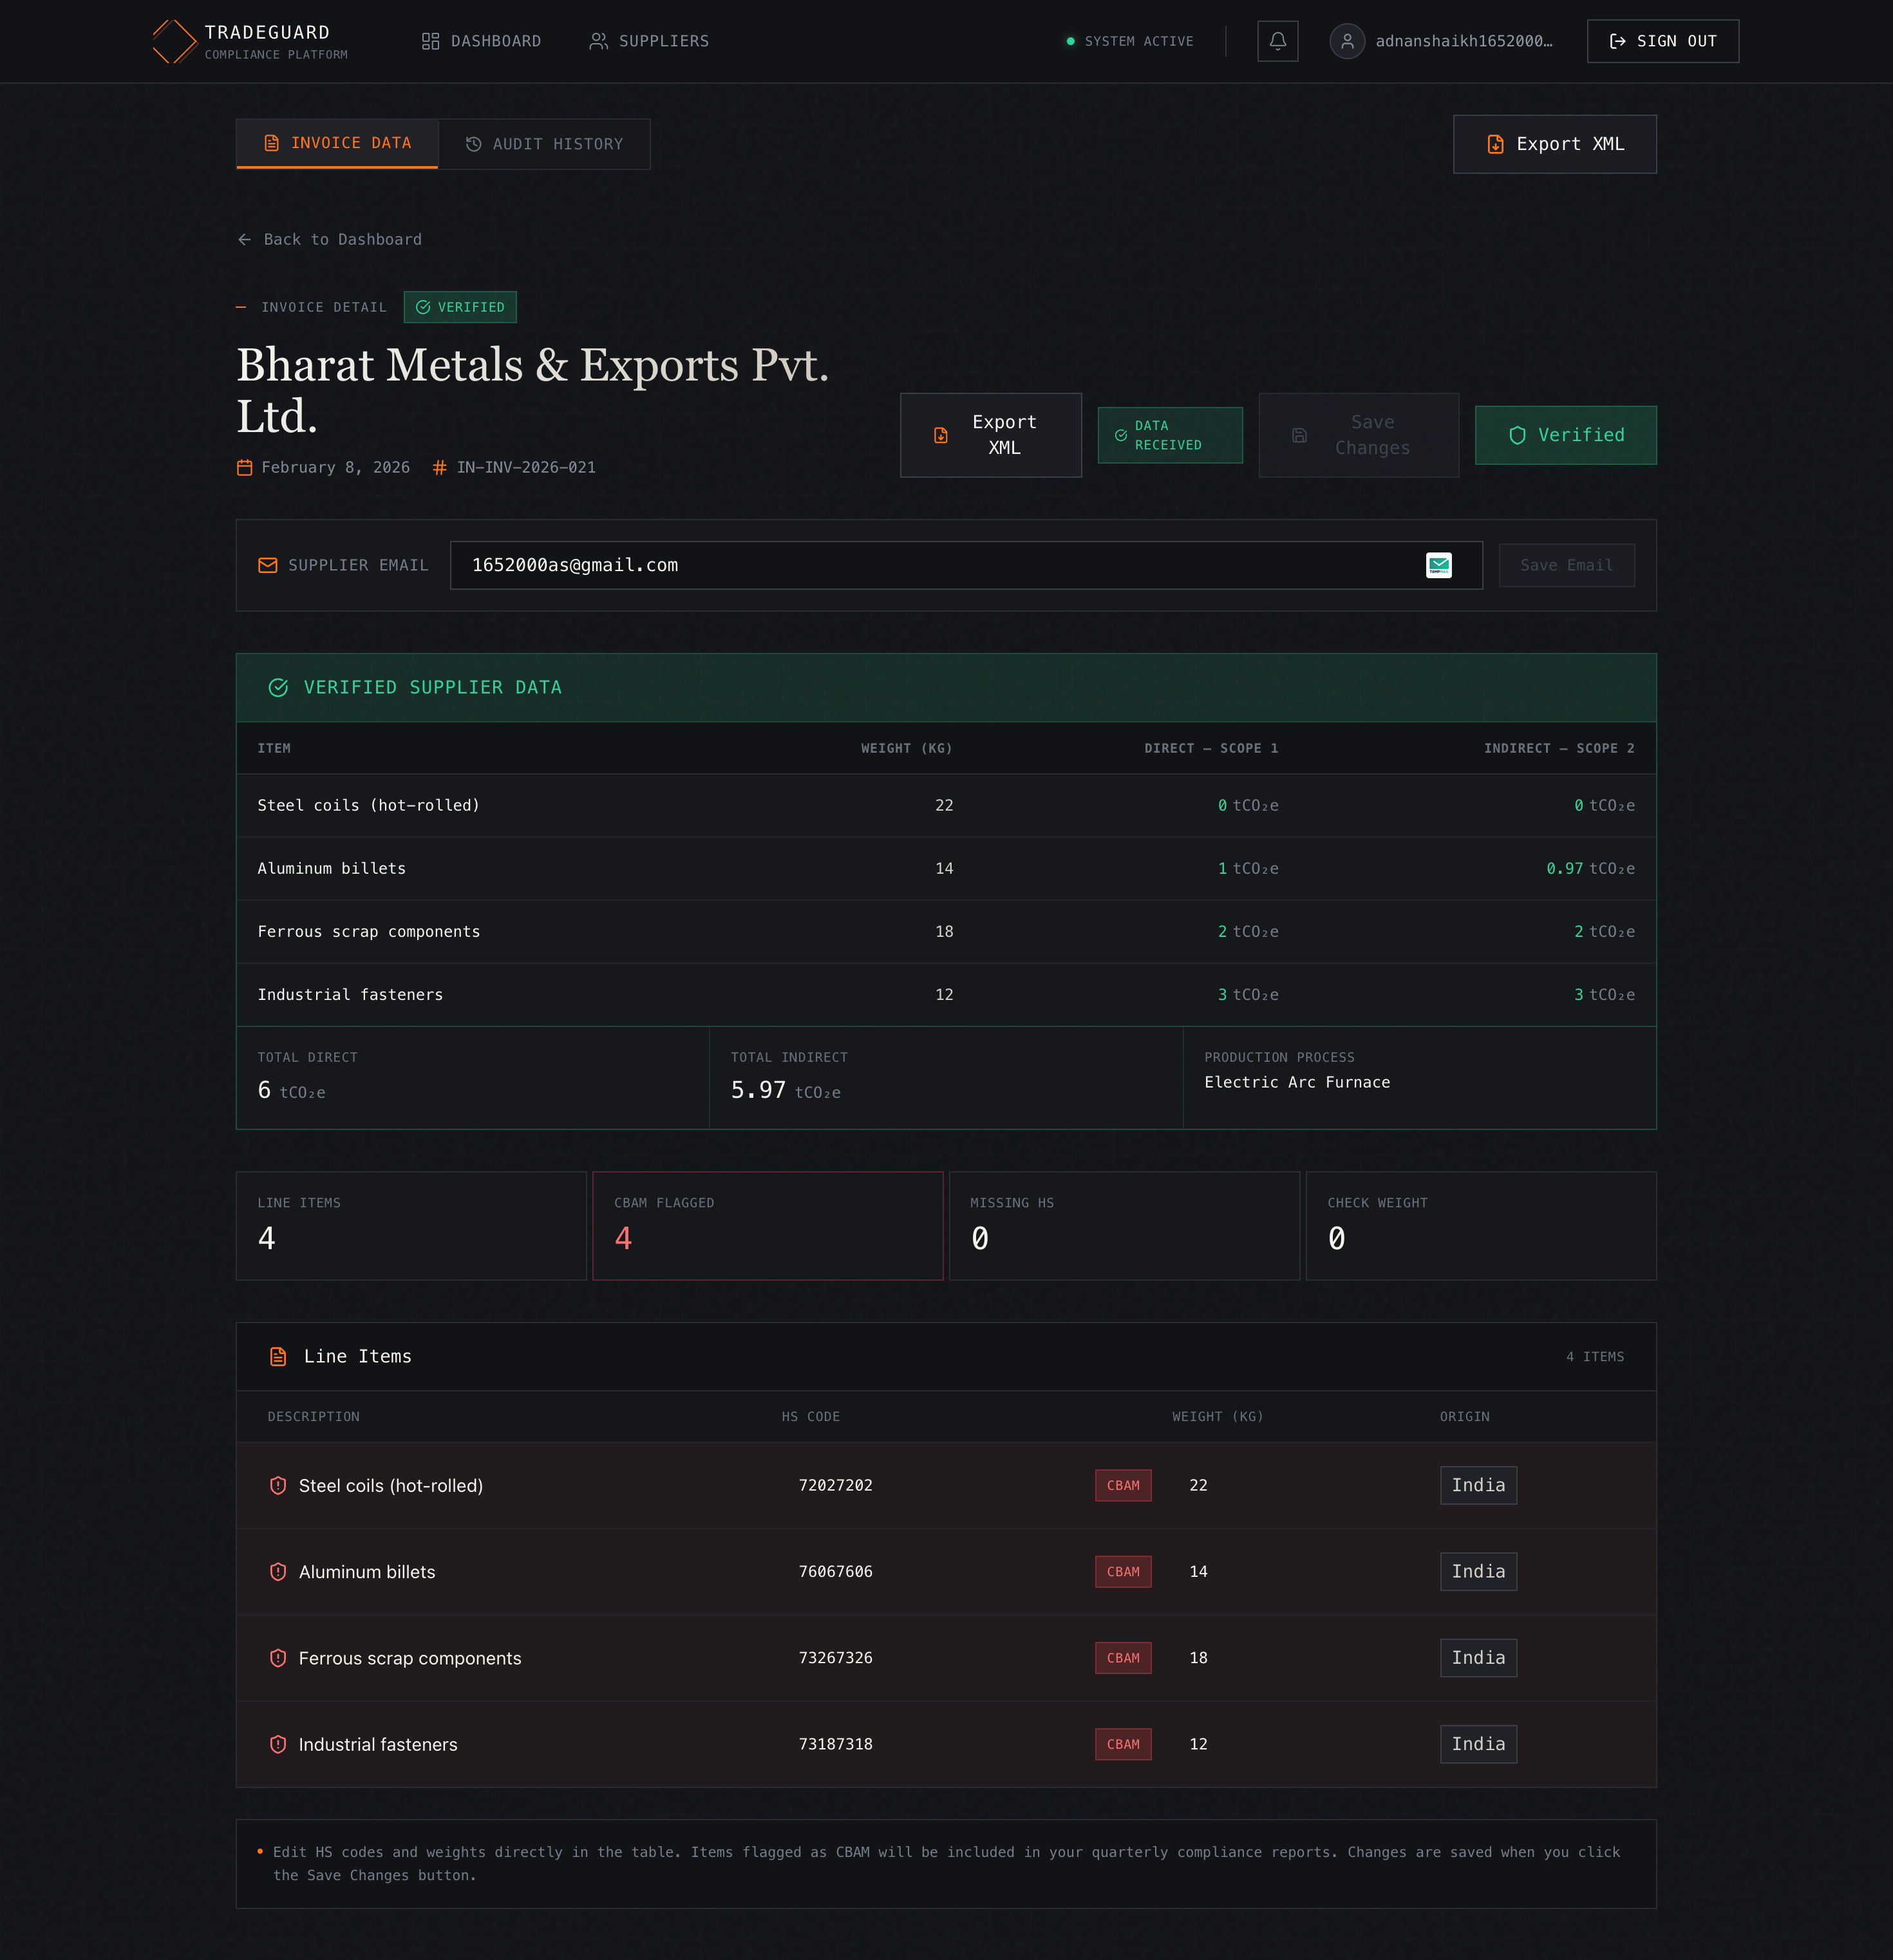
Task: Click the Verified status badge button
Action: point(1565,435)
